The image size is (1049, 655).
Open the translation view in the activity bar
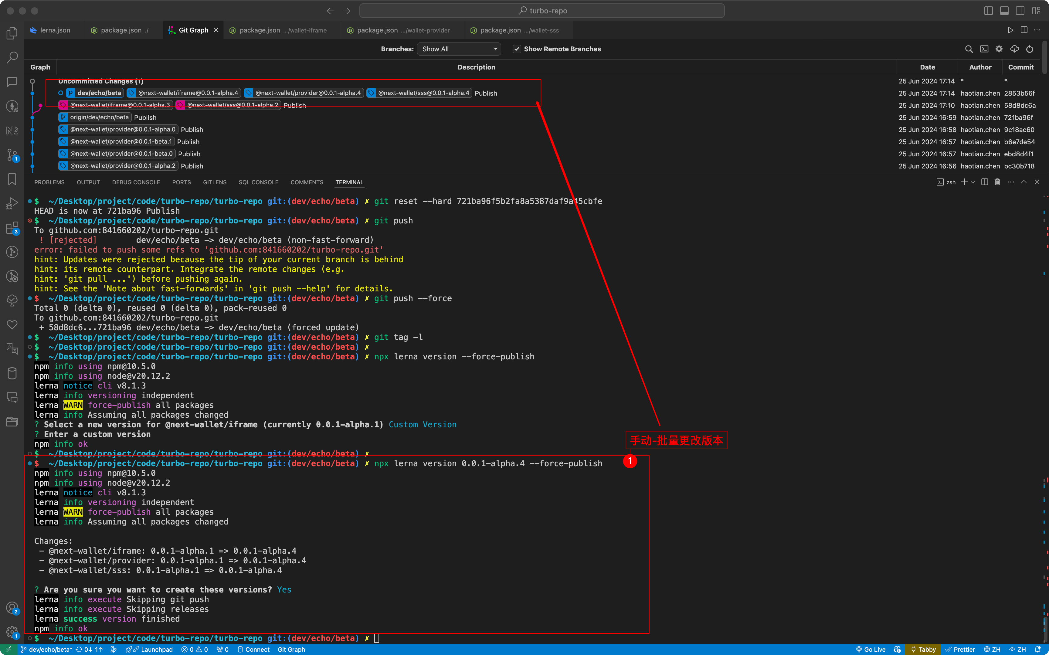pos(12,348)
